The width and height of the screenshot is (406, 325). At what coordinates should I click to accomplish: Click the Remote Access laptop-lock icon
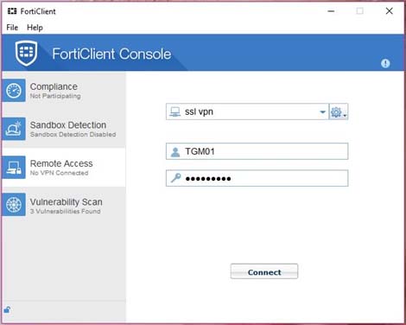tap(14, 168)
